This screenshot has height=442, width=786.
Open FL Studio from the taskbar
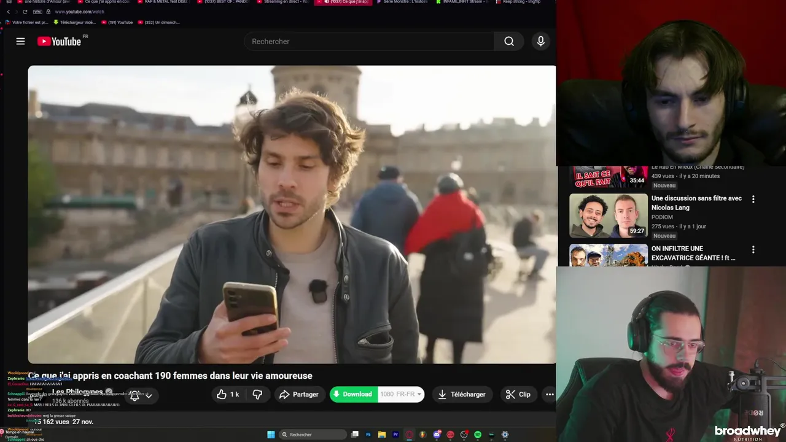[423, 435]
